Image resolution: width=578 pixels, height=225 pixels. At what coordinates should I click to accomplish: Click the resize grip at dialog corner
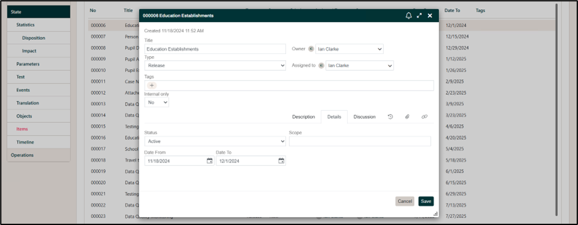pyautogui.click(x=435, y=213)
